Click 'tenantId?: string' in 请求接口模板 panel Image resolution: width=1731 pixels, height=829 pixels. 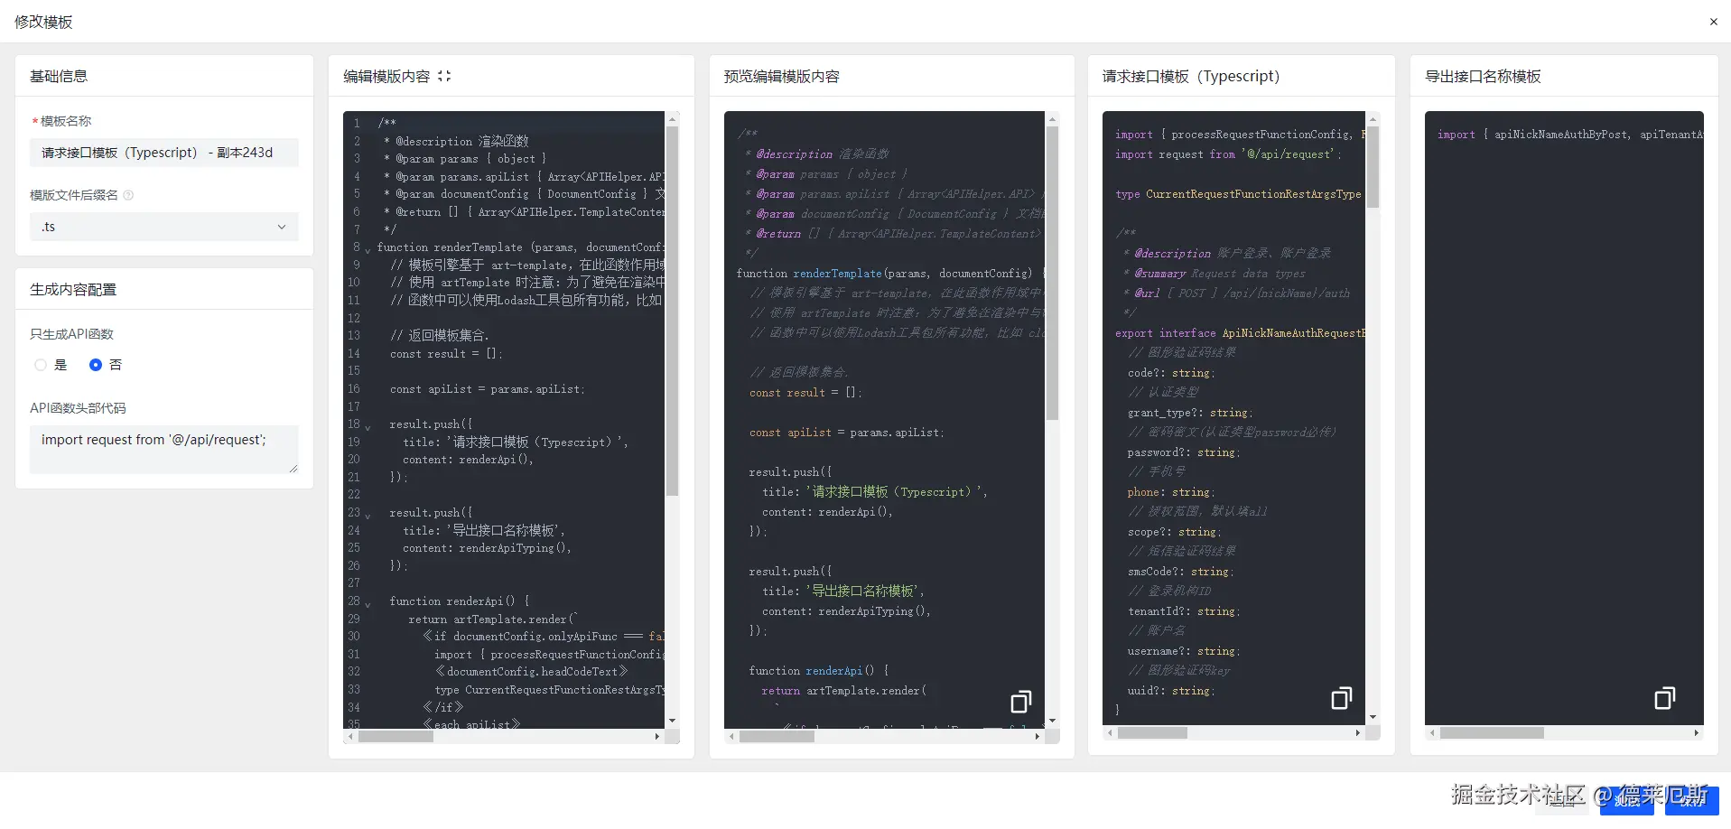click(1183, 611)
